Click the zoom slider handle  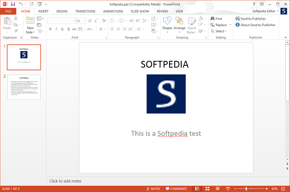(x=246, y=189)
